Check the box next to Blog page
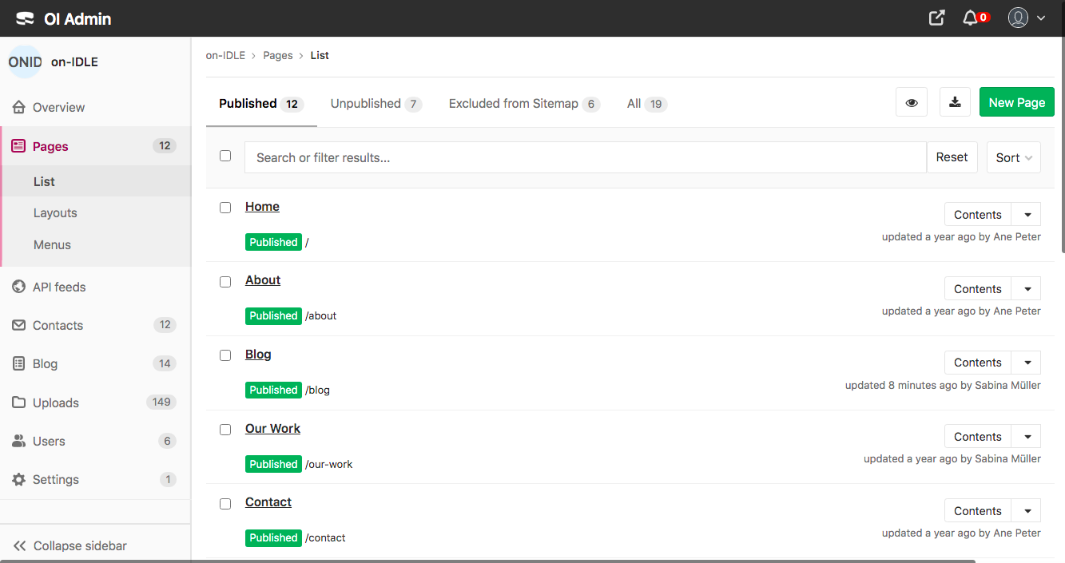 click(225, 355)
